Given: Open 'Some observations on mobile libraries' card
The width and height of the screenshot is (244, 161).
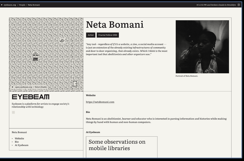Looking at the screenshot, I should [x=122, y=147].
